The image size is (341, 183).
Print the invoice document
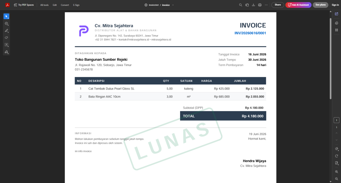[260, 5]
